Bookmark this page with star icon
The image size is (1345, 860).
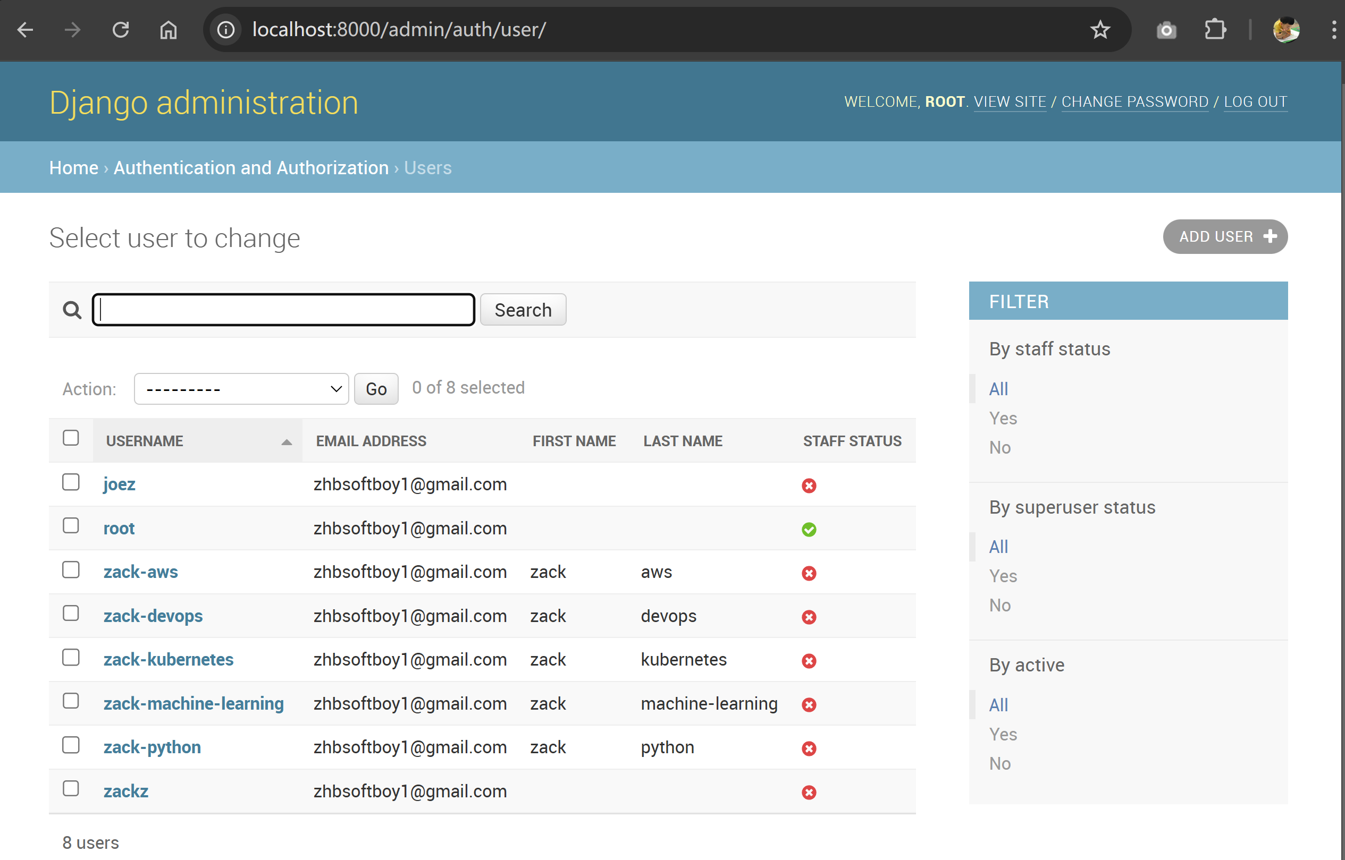tap(1100, 30)
